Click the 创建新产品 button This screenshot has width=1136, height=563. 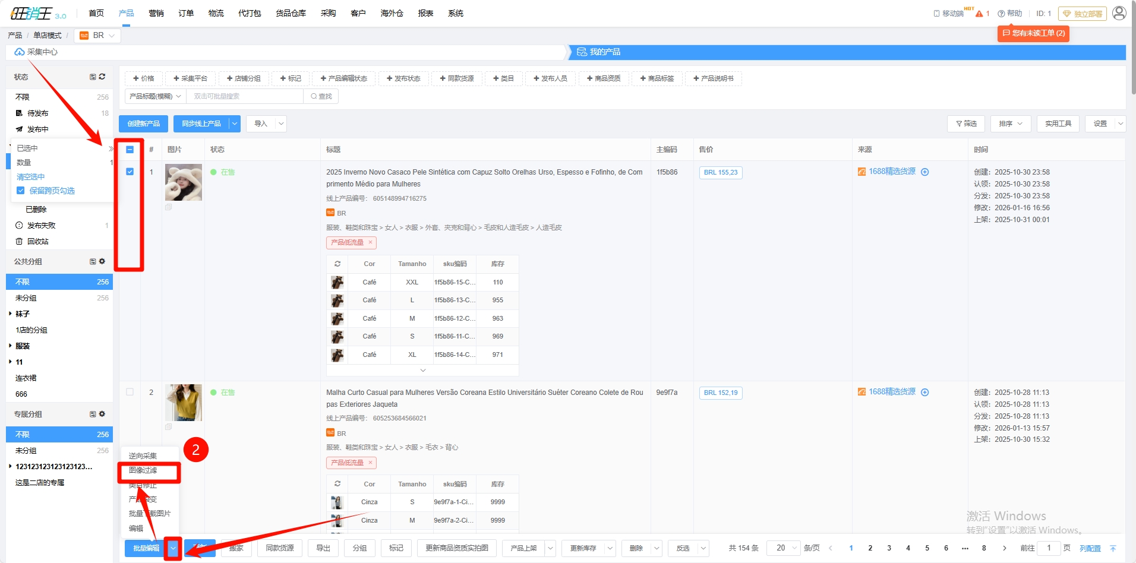(143, 124)
